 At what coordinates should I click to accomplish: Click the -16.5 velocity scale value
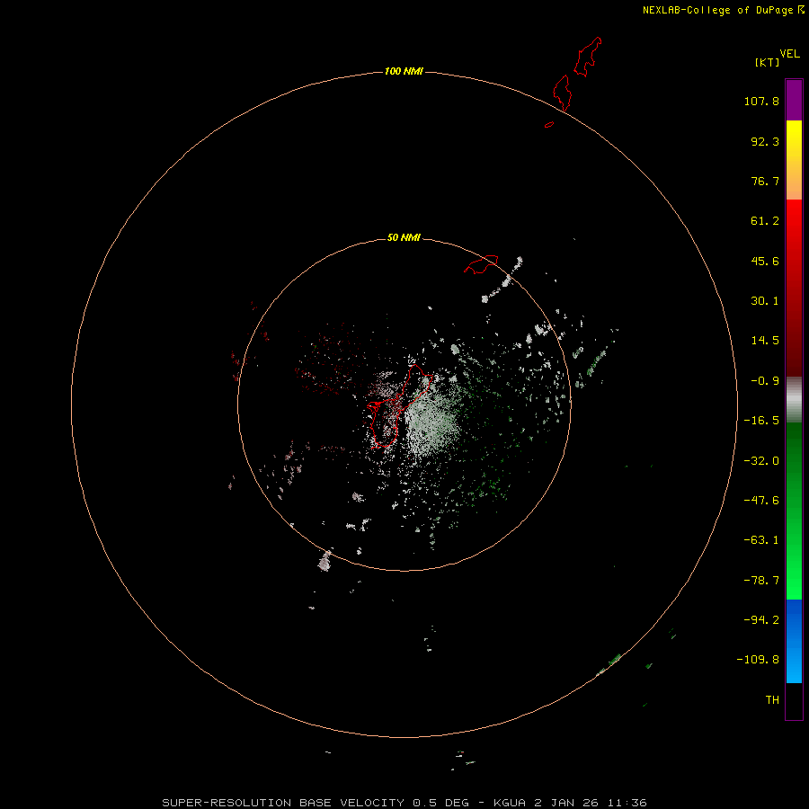point(761,421)
